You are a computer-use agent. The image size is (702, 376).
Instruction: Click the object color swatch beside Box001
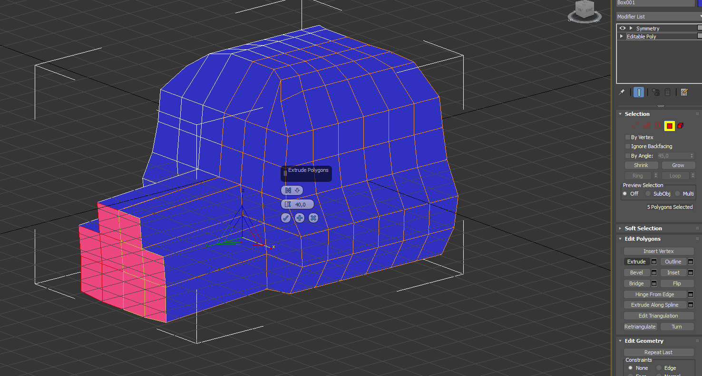pos(699,3)
